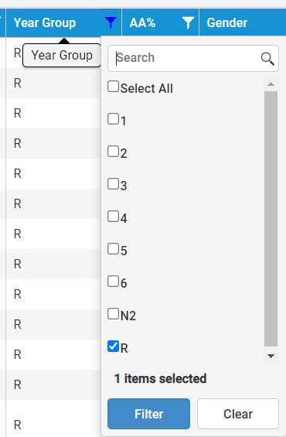
Task: Check the year 4 option
Action: pos(113,216)
